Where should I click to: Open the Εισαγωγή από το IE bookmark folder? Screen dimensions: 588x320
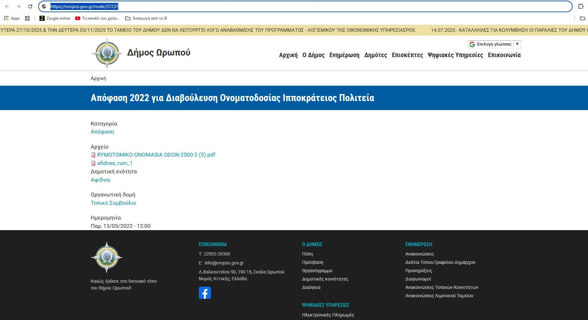click(146, 18)
